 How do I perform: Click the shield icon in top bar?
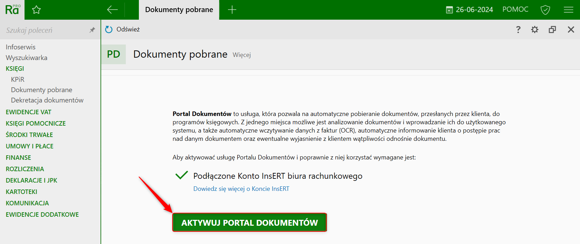coord(545,10)
